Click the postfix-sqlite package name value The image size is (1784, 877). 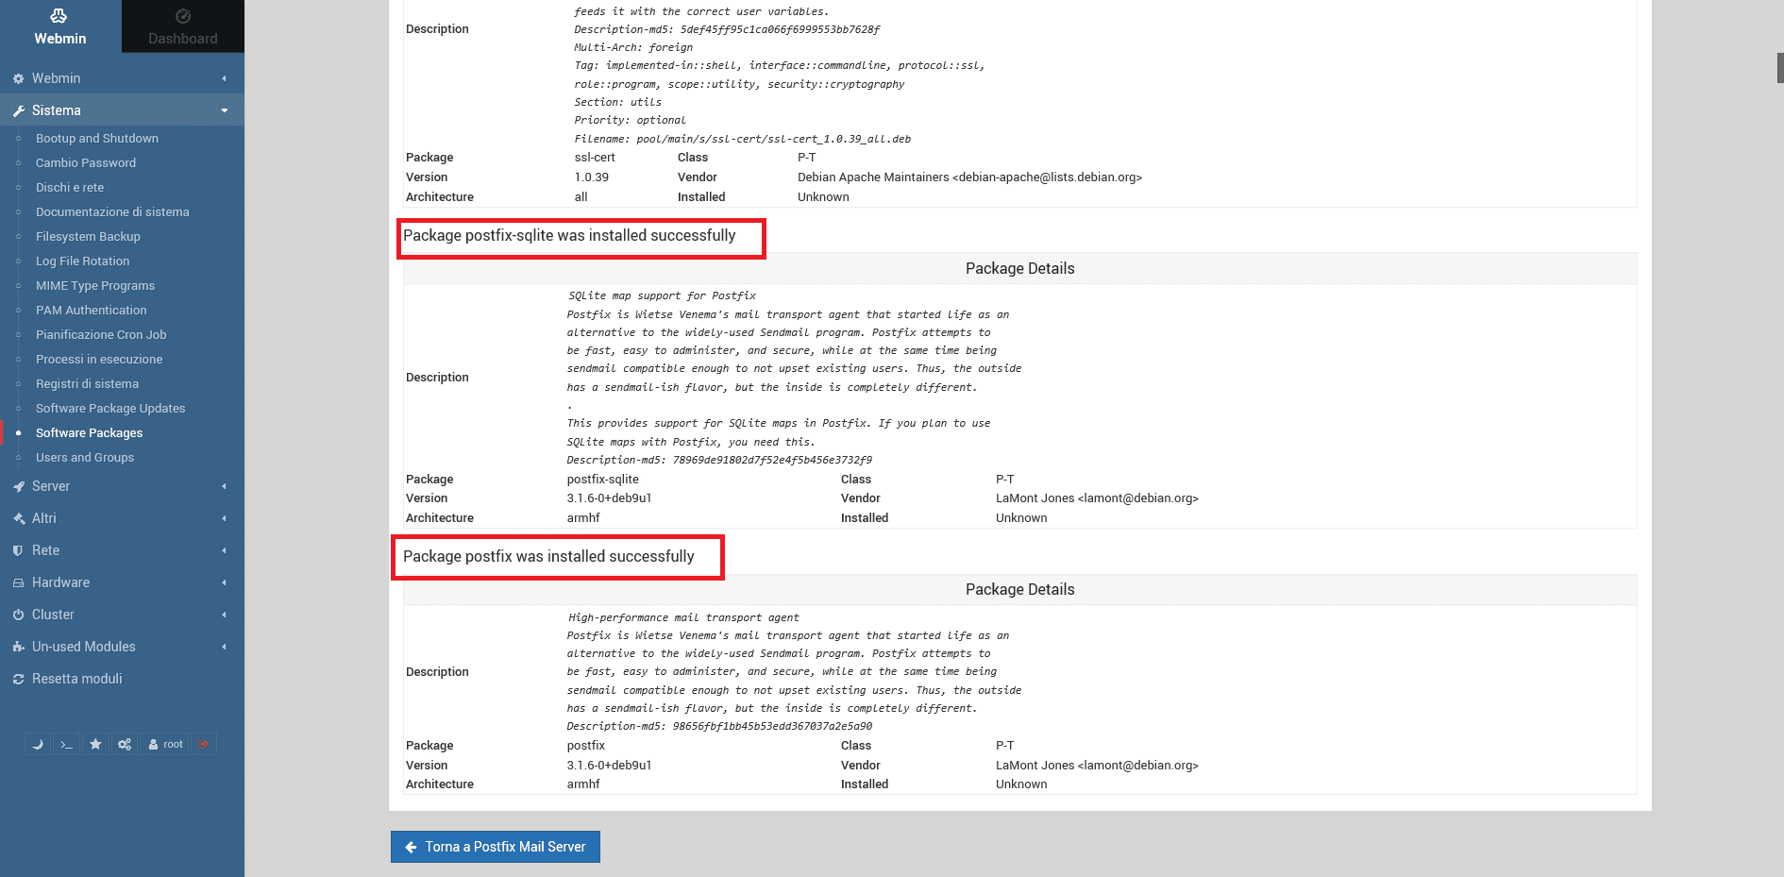[602, 480]
